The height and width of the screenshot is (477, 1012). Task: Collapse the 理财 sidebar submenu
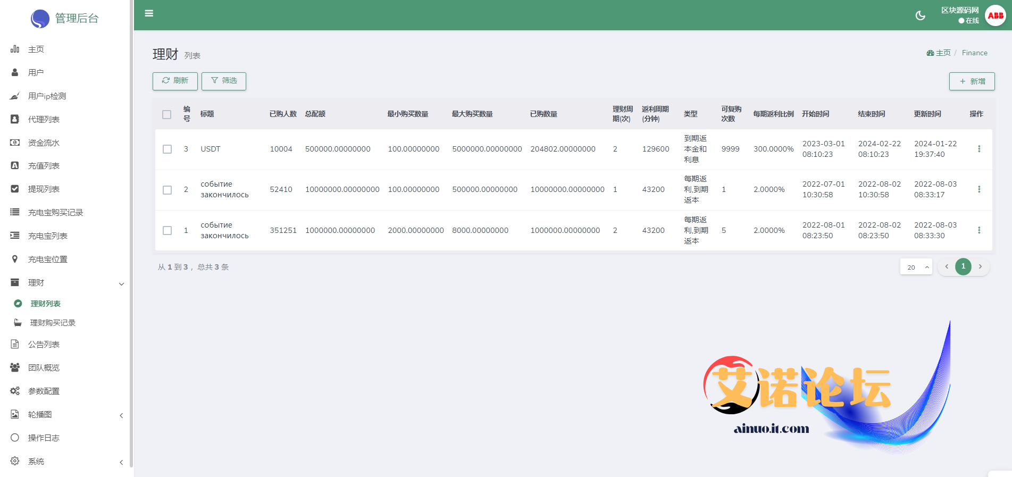(x=121, y=284)
